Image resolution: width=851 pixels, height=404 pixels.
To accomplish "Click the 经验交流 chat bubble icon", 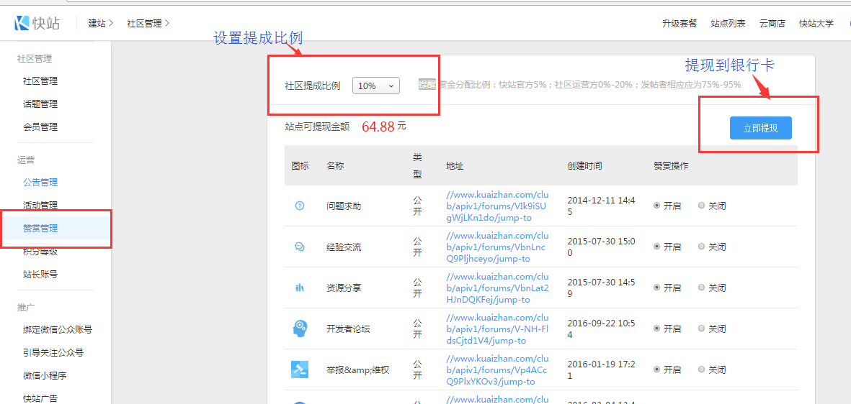I will point(300,247).
